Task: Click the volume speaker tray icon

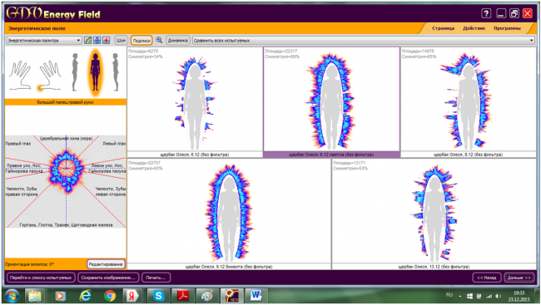Action: click(498, 296)
